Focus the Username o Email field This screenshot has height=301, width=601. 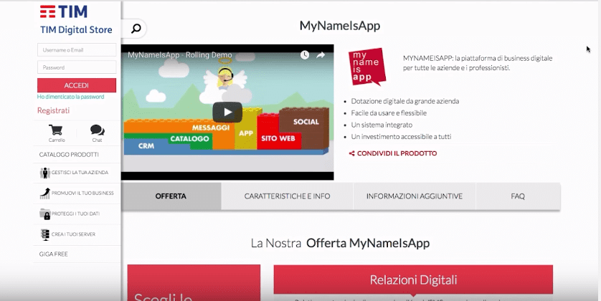click(x=77, y=50)
